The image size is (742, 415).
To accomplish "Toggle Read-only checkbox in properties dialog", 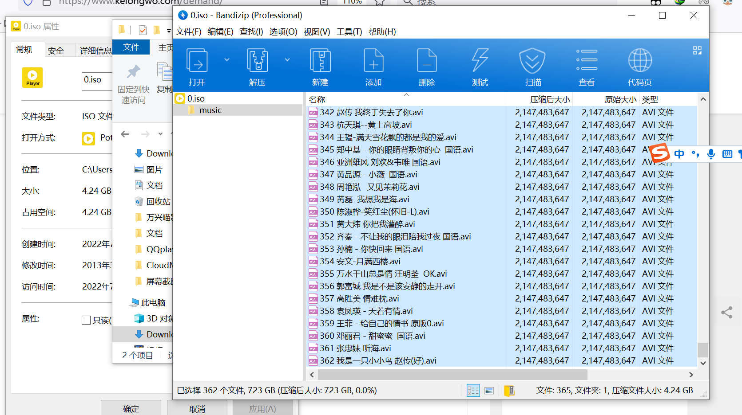I will coord(86,320).
